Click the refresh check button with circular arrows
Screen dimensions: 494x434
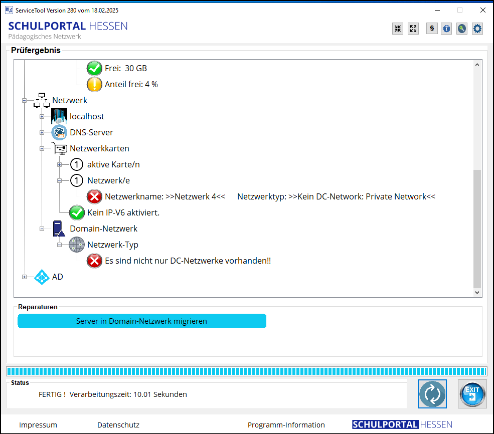pyautogui.click(x=432, y=394)
